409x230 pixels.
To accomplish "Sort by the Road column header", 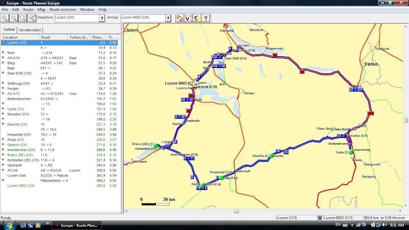I will [x=53, y=37].
